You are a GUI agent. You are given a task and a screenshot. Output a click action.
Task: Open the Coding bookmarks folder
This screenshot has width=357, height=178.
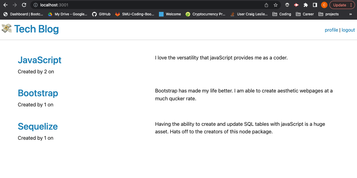coord(282,14)
